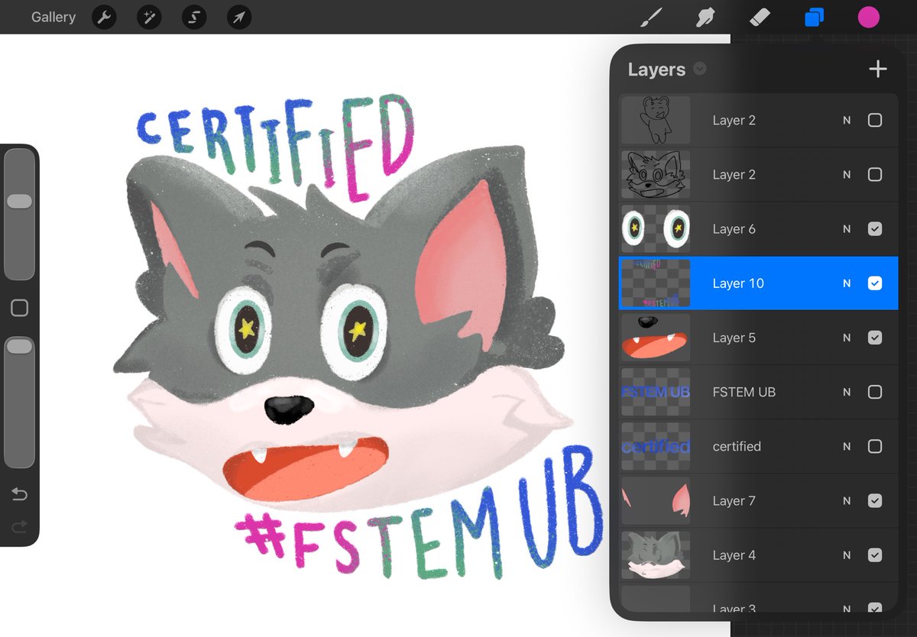Open blend mode N for bear sketch layer
The width and height of the screenshot is (917, 637).
pyautogui.click(x=847, y=120)
